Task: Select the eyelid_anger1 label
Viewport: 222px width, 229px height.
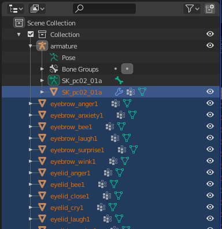Action: pos(71,173)
